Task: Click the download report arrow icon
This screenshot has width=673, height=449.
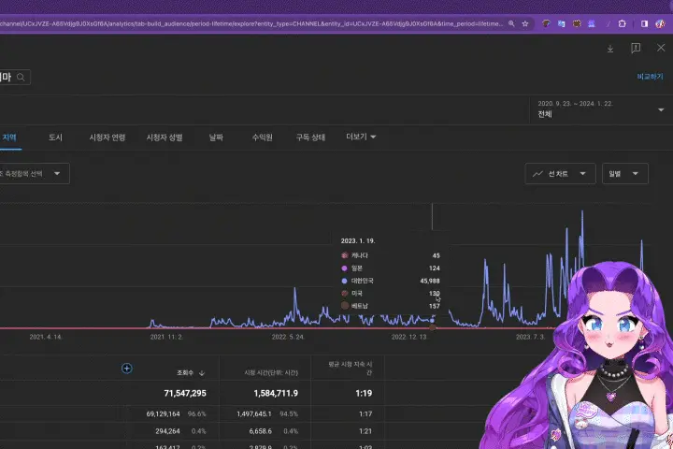Action: pyautogui.click(x=609, y=49)
